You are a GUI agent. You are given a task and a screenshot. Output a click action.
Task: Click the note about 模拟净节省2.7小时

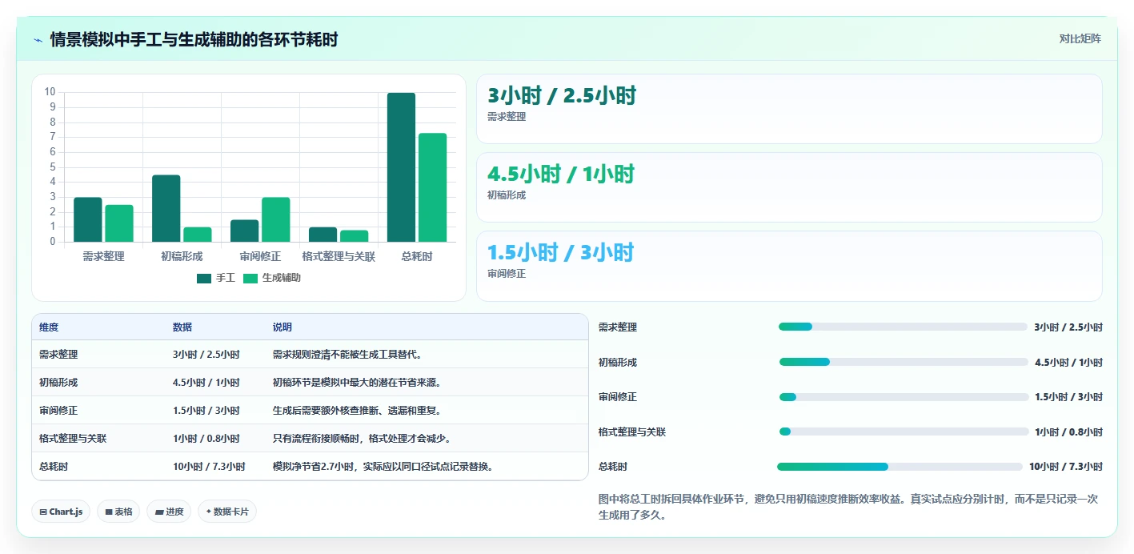click(383, 467)
